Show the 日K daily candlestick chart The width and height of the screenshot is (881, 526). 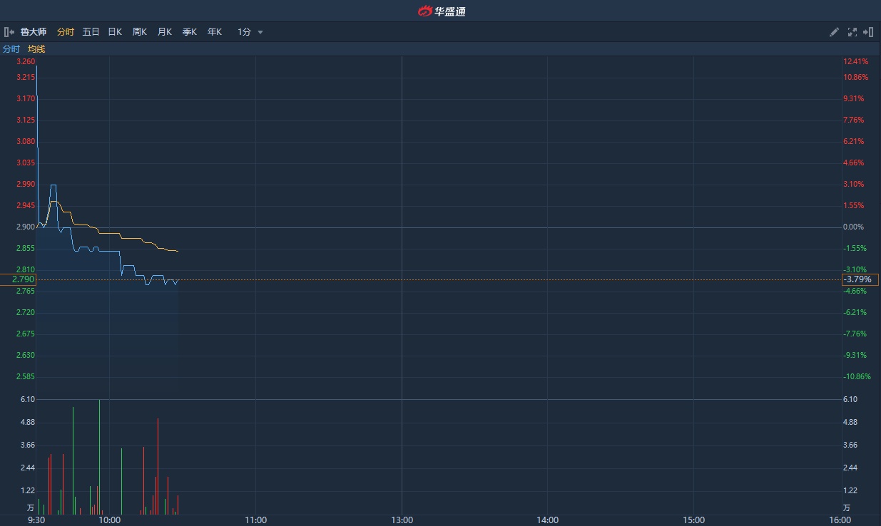click(115, 32)
